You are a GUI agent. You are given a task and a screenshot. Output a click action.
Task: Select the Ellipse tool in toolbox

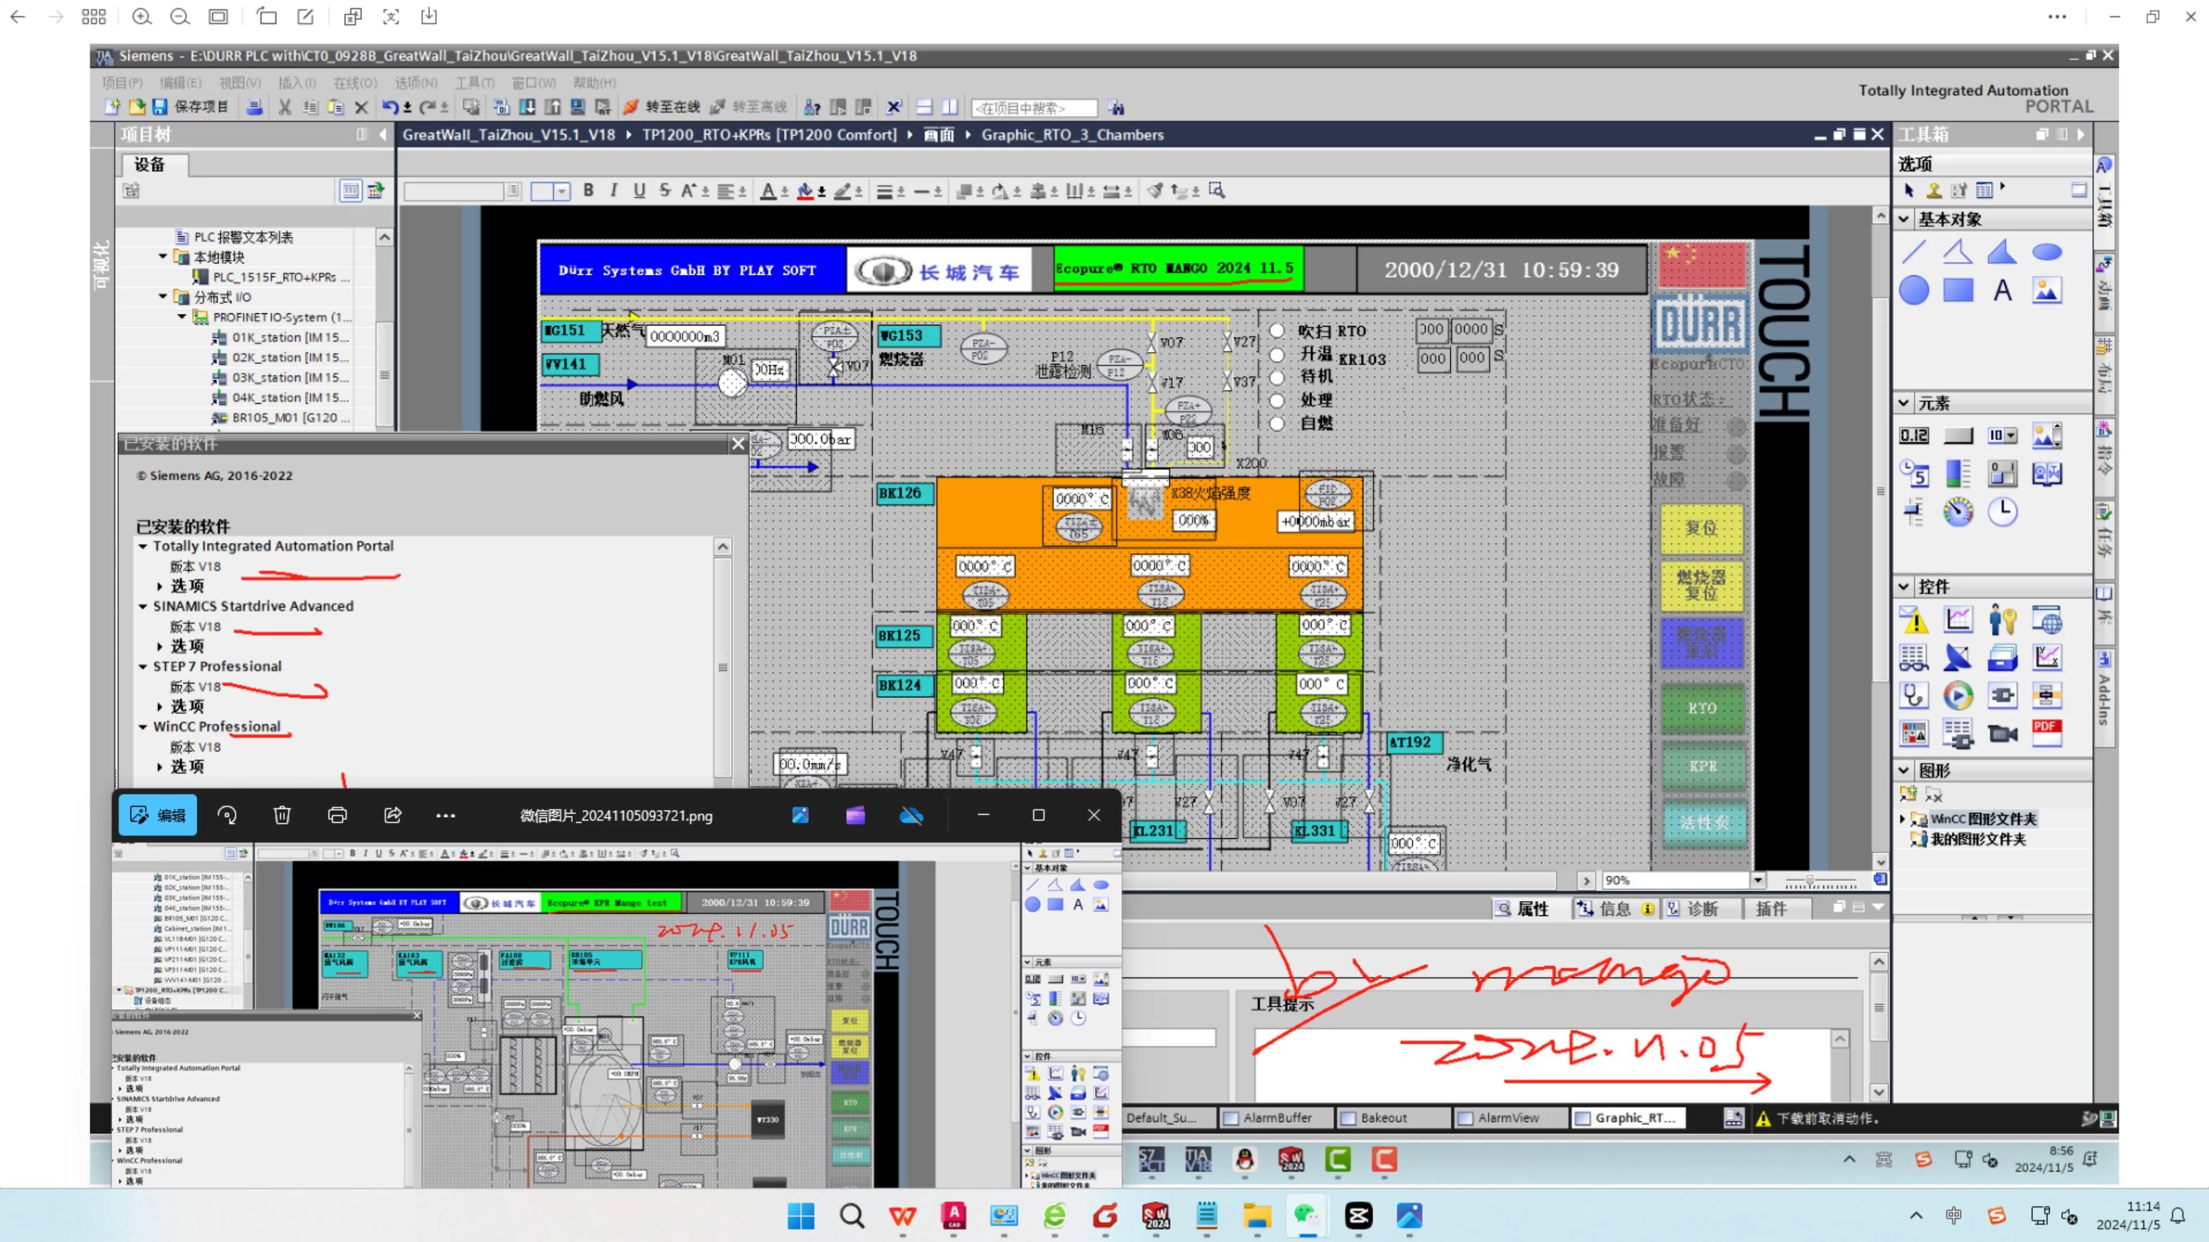(2047, 252)
